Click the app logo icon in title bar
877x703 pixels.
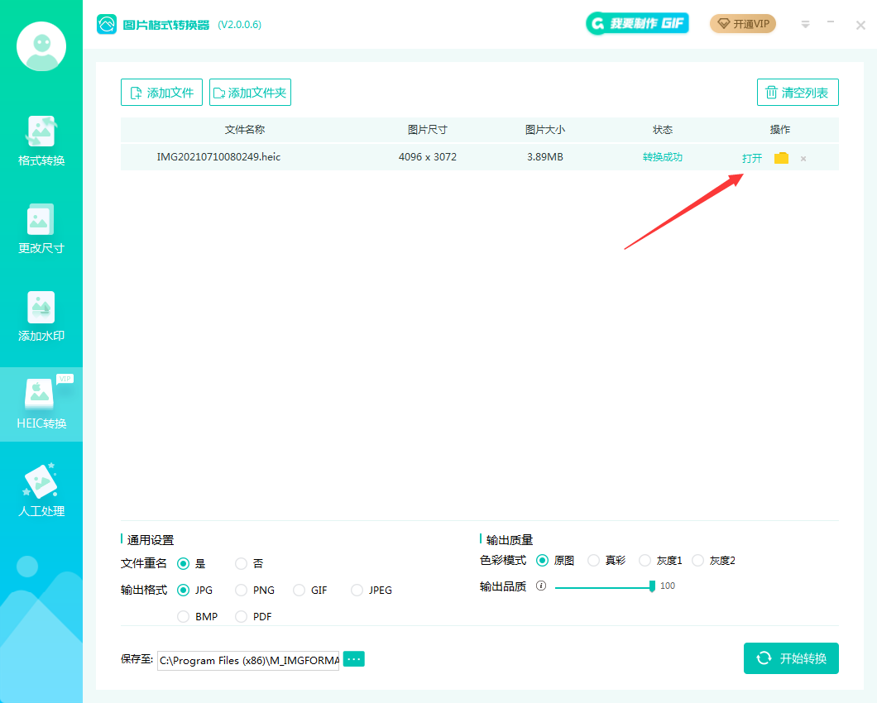[x=106, y=24]
